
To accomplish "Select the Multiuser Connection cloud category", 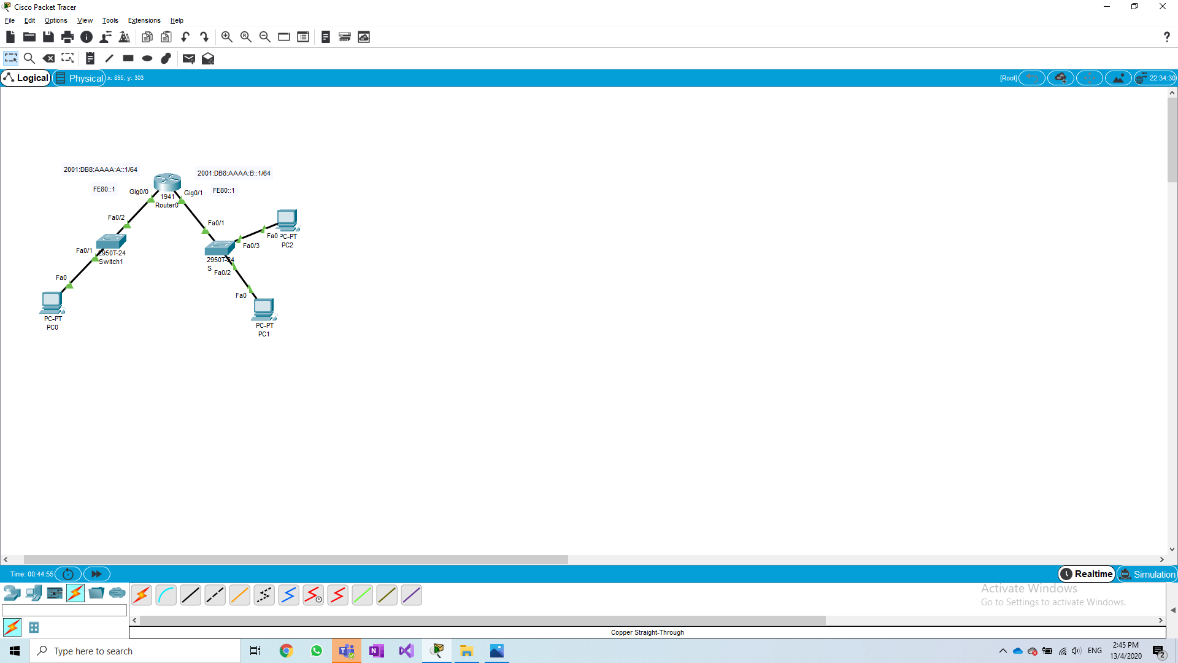I will click(x=117, y=593).
